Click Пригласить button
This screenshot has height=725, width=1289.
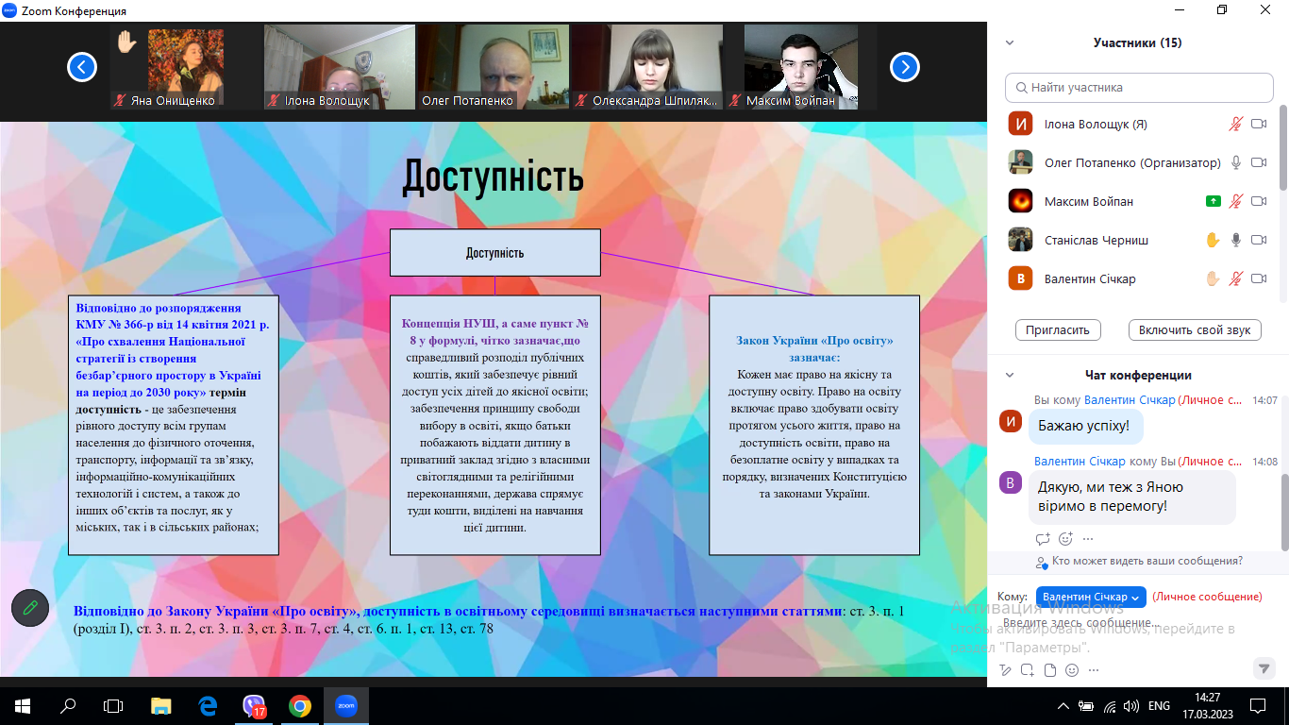[x=1059, y=329]
